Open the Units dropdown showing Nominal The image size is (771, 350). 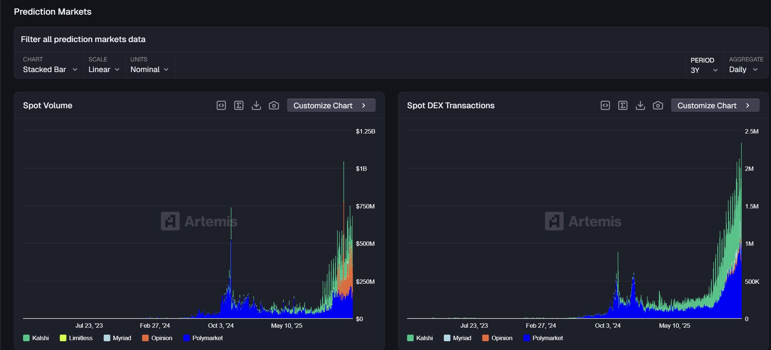point(150,65)
